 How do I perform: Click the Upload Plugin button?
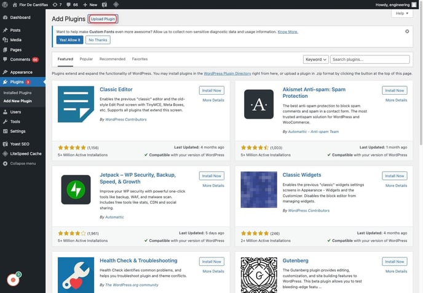click(102, 19)
